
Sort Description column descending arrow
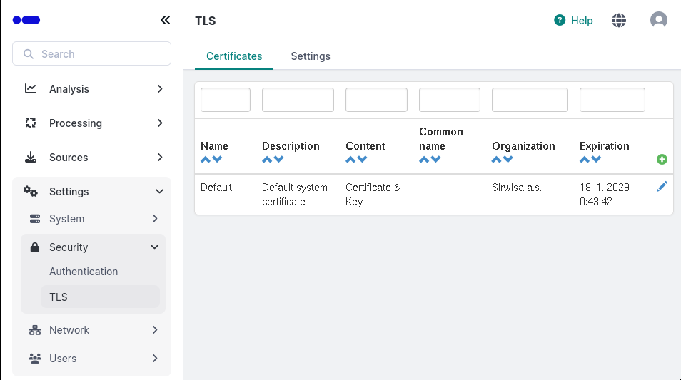278,160
